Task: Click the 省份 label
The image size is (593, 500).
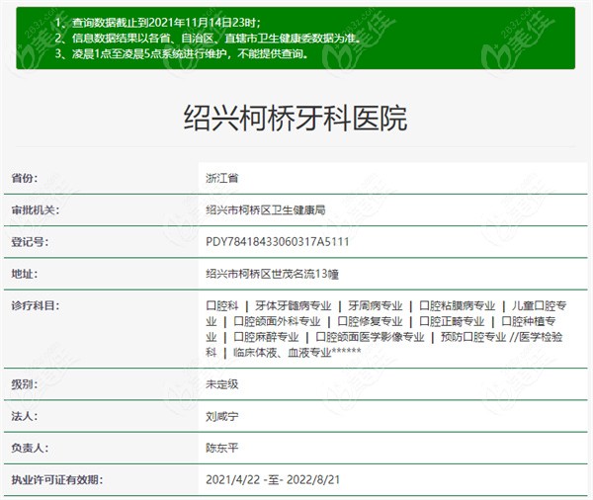Action: click(x=25, y=178)
